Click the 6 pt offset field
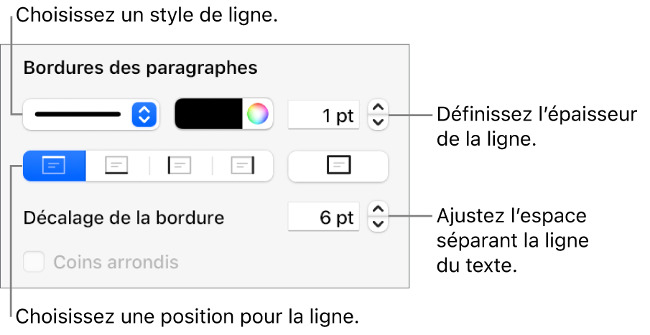650x335 pixels. click(x=323, y=217)
